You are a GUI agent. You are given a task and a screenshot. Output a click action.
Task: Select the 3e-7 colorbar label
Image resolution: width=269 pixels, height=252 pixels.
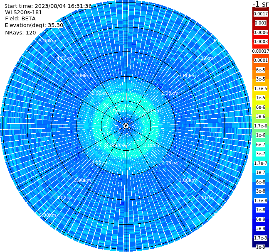click(261, 154)
